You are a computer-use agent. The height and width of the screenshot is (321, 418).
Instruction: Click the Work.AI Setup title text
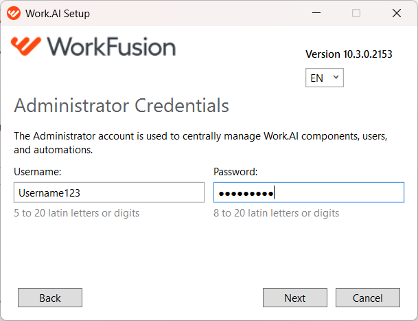58,13
